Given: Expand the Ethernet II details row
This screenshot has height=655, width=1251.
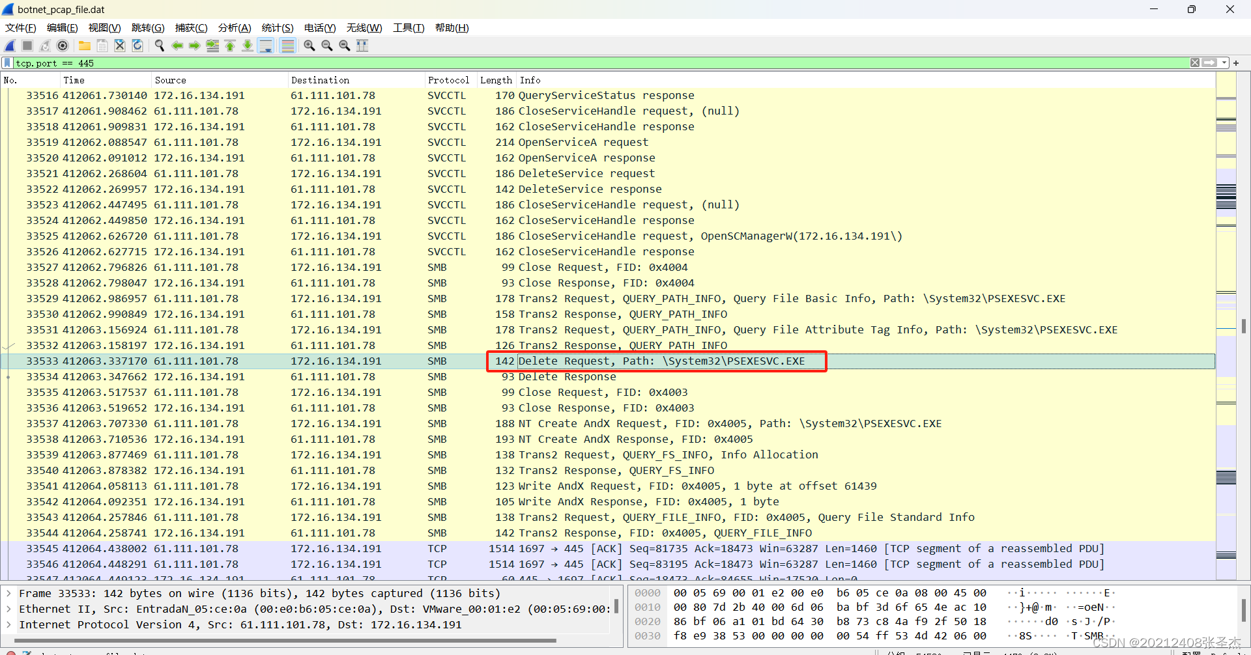Looking at the screenshot, I should [x=8, y=609].
